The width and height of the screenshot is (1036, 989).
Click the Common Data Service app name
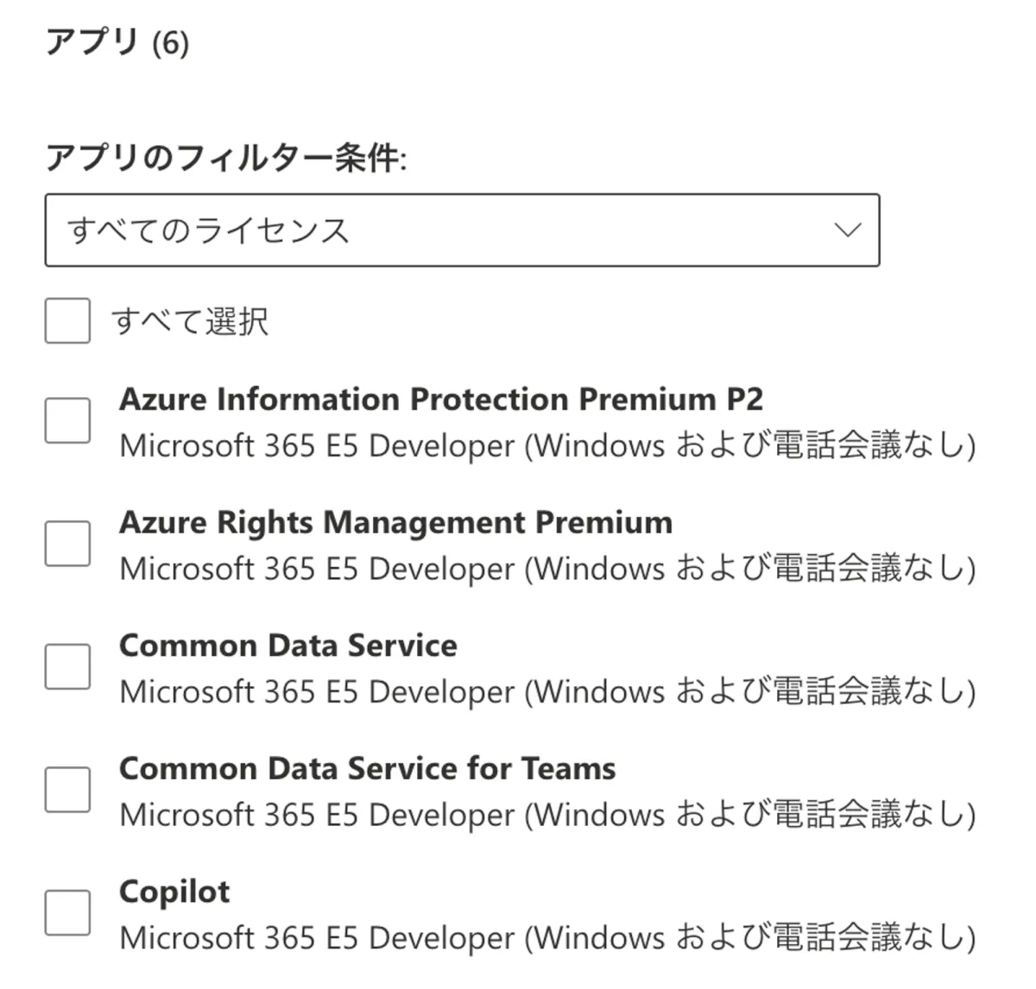click(x=288, y=646)
